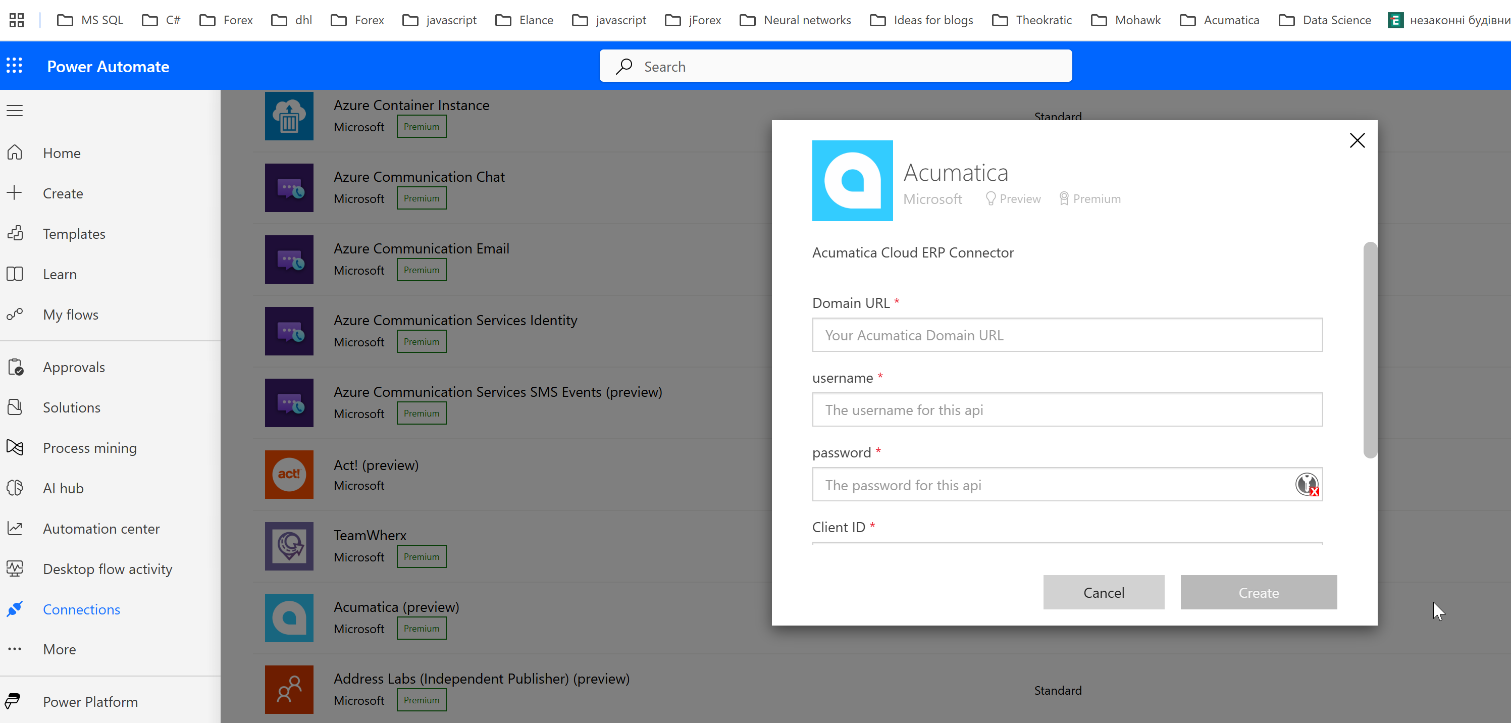Open the Acumatica bookmark folder
This screenshot has height=723, width=1511.
click(x=1220, y=20)
